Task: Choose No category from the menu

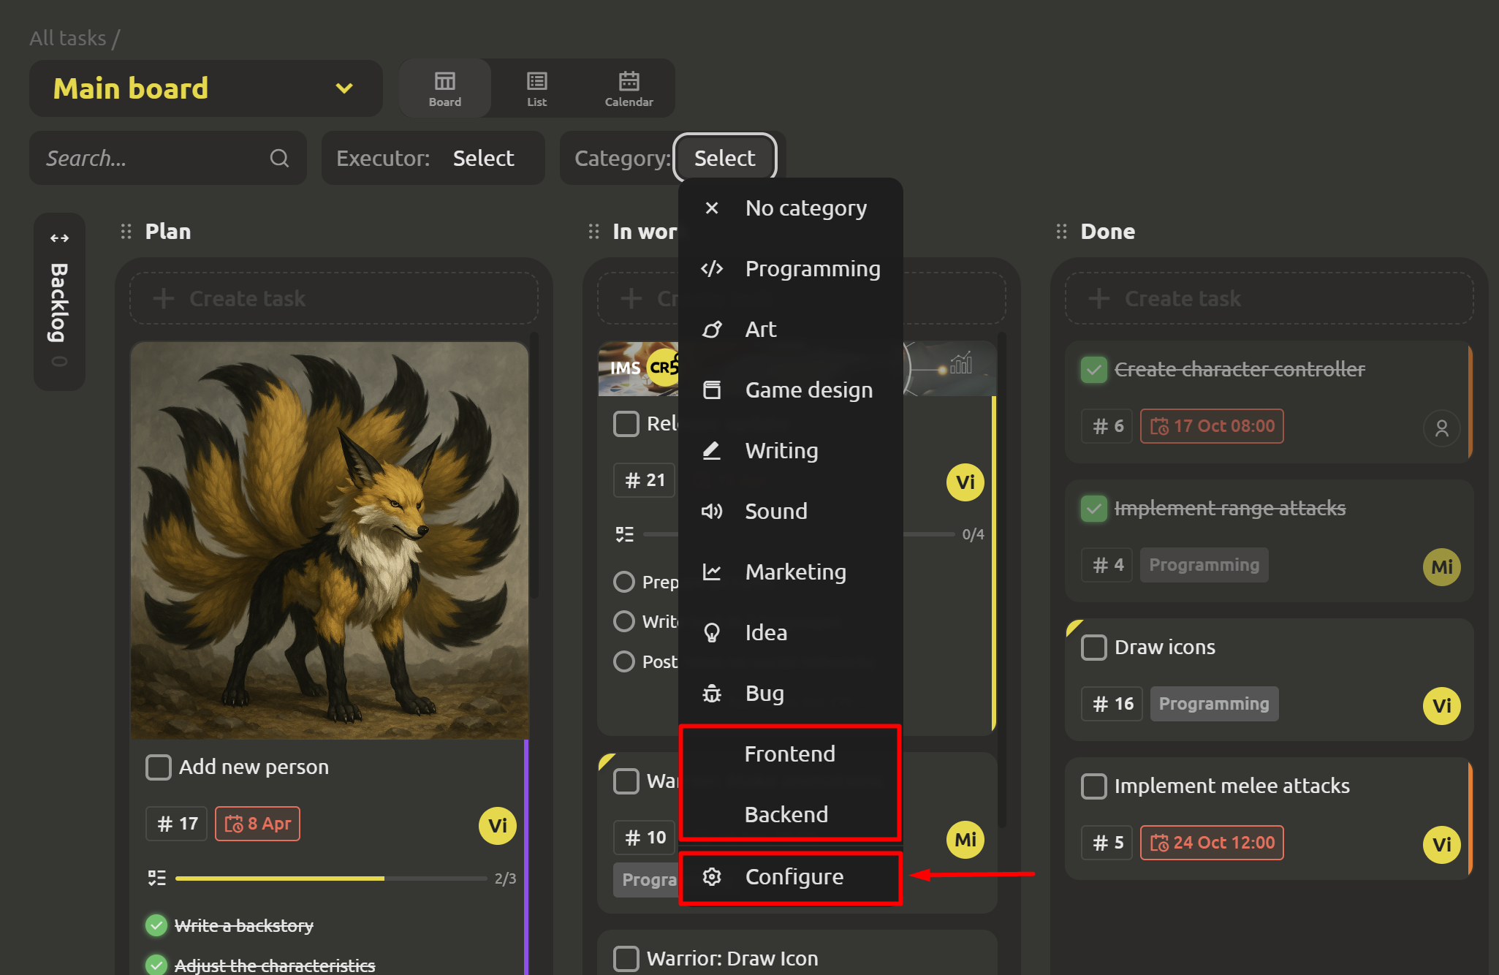Action: tap(790, 208)
